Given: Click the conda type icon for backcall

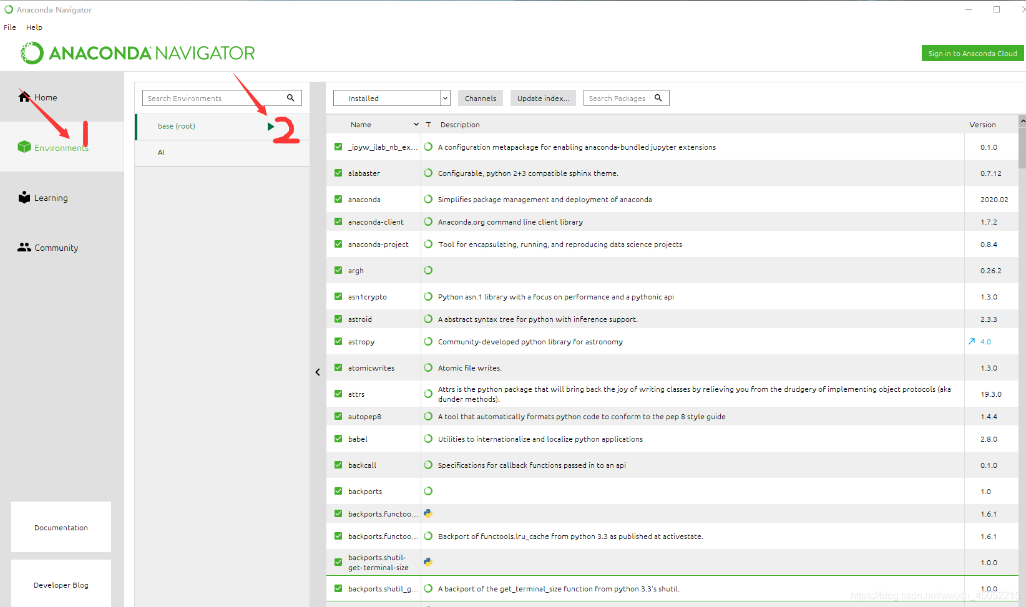Looking at the screenshot, I should [428, 465].
